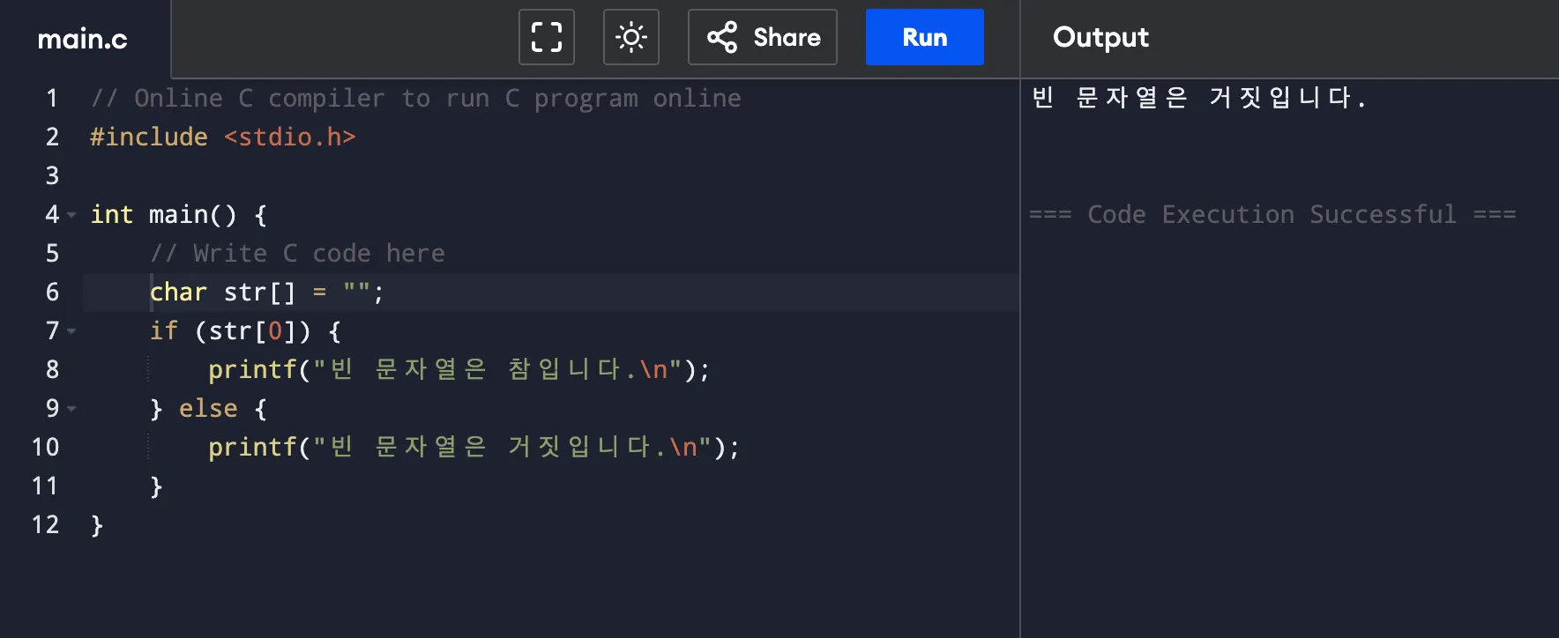
Task: Click the 'int main() {' line
Action: [179, 214]
